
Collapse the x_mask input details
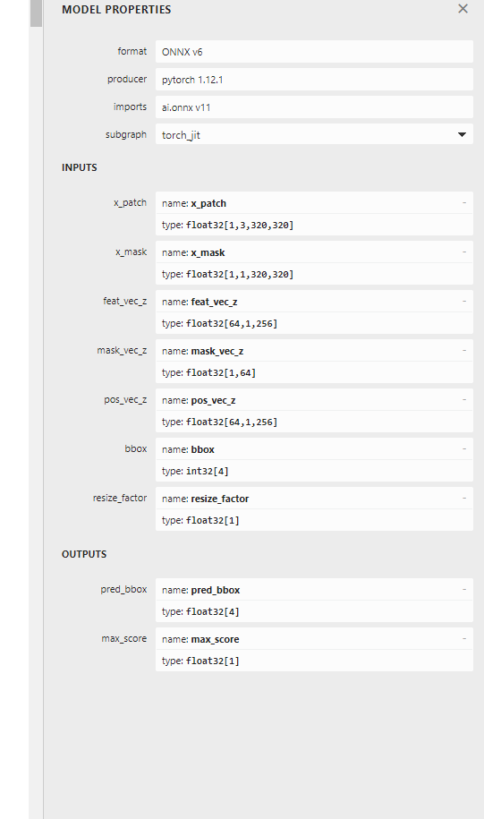[x=463, y=252]
